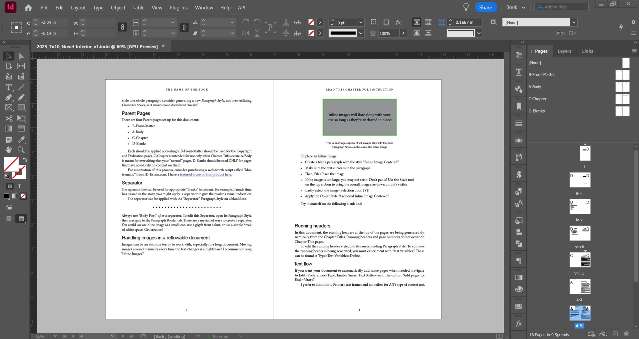Image resolution: width=639 pixels, height=339 pixels.
Task: Click the Quick Apply lightning icon
Action: [x=621, y=27]
